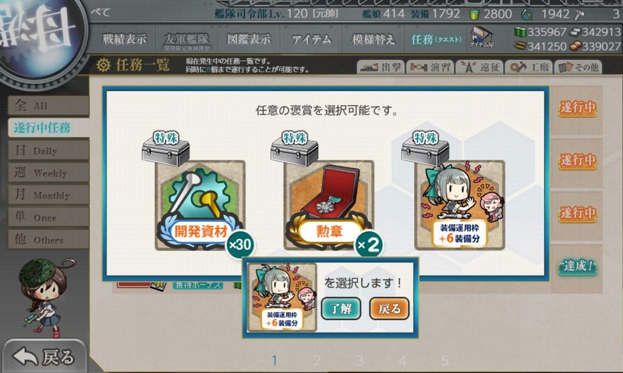Show 遂行中任務 active quests filter

coord(49,128)
